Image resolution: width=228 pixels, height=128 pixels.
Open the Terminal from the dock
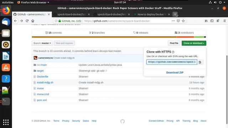[6, 101]
